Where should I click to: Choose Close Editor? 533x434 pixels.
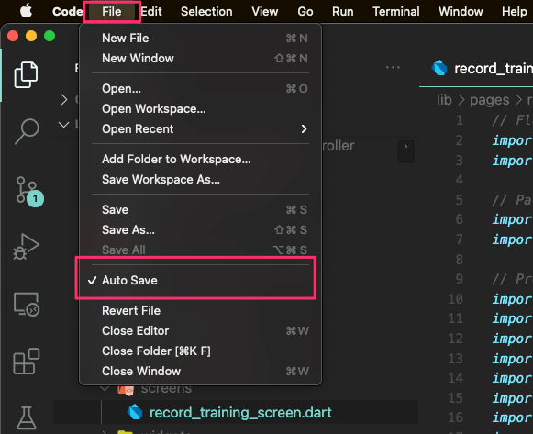(200, 330)
